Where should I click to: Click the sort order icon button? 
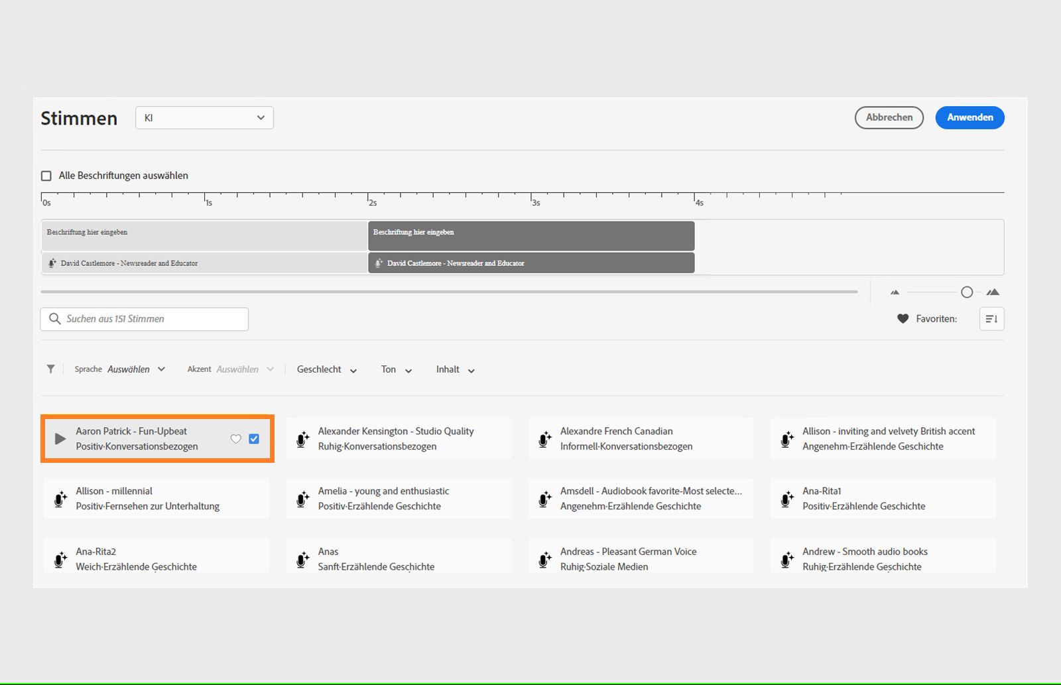991,319
